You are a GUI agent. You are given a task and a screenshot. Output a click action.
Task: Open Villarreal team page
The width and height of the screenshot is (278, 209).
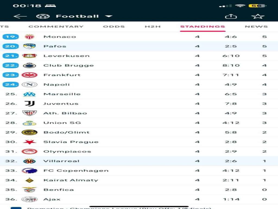coord(61,161)
